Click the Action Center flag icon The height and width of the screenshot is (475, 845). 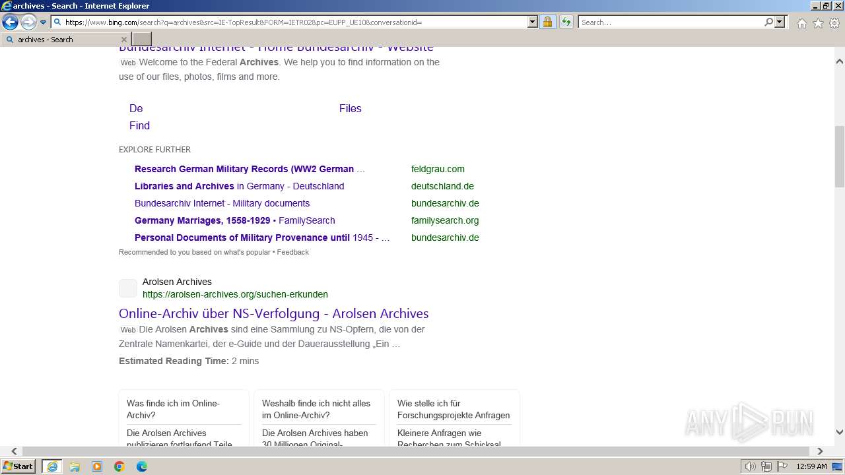click(782, 466)
